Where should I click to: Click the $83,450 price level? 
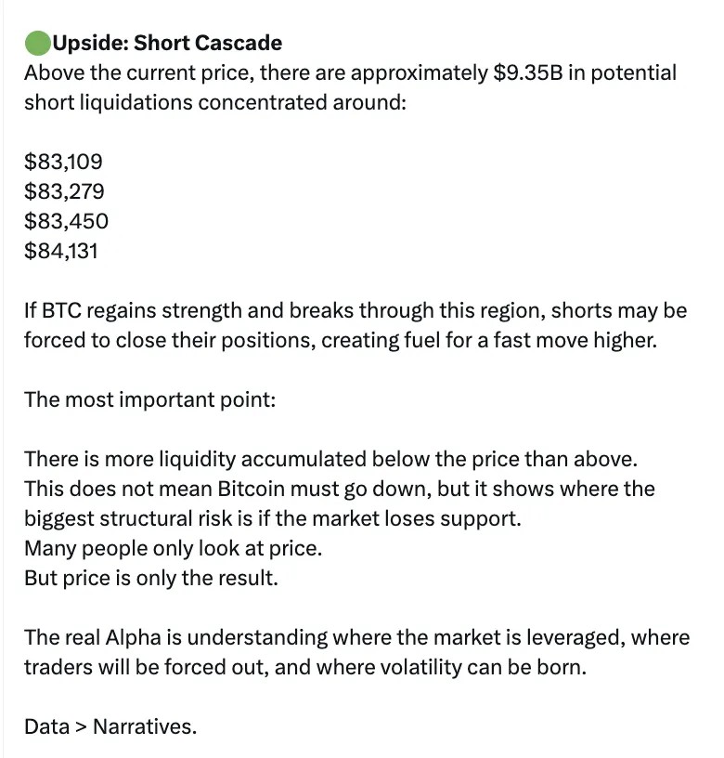pyautogui.click(x=66, y=221)
